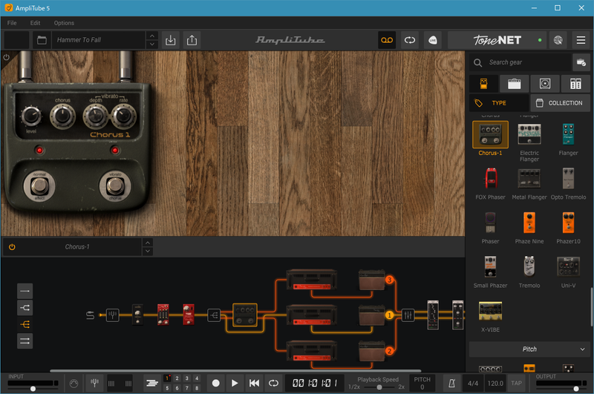594x394 pixels.
Task: Toggle pedal view power icon
Action: pyautogui.click(x=6, y=58)
